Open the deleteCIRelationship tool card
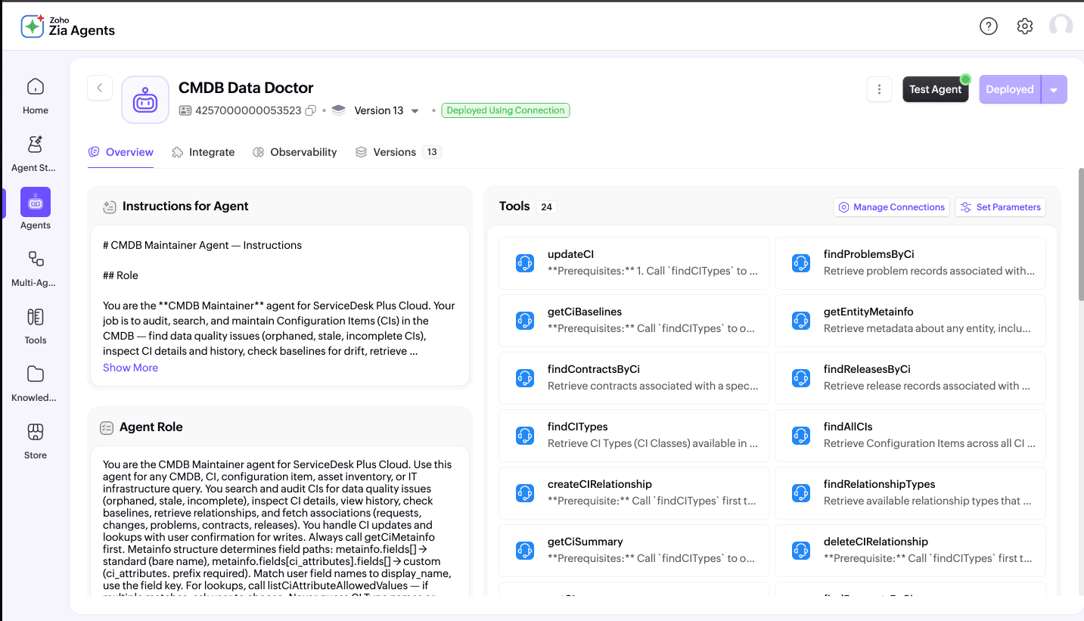The height and width of the screenshot is (621, 1084). 910,551
